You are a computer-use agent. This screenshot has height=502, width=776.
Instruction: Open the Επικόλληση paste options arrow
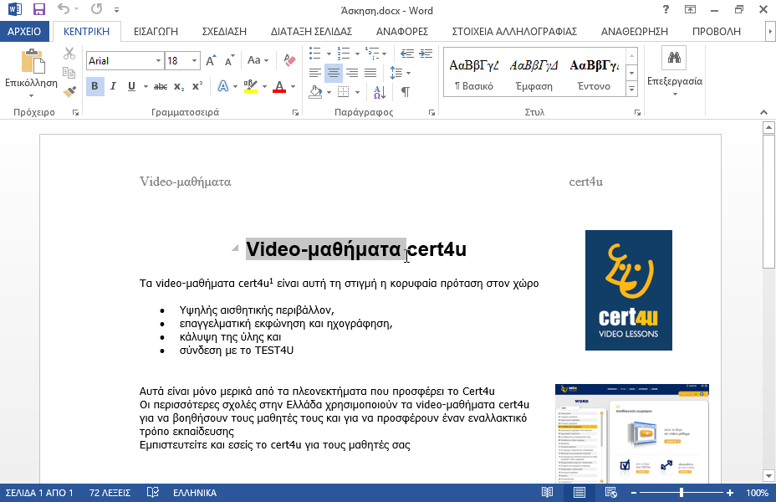tap(31, 95)
